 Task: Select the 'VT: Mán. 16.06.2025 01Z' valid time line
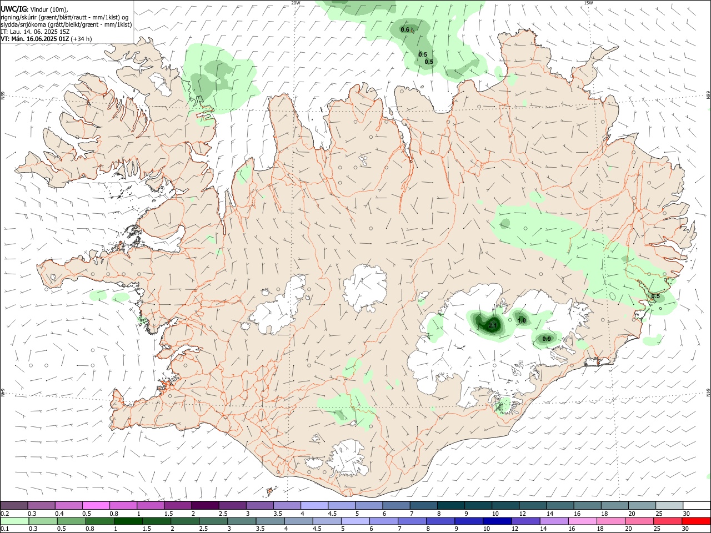point(35,39)
